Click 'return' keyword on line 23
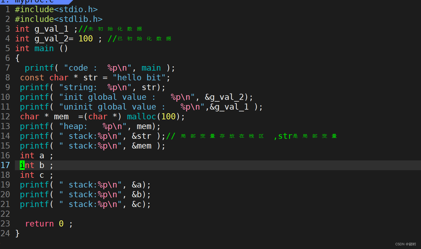This screenshot has width=421, height=249. pyautogui.click(x=39, y=223)
